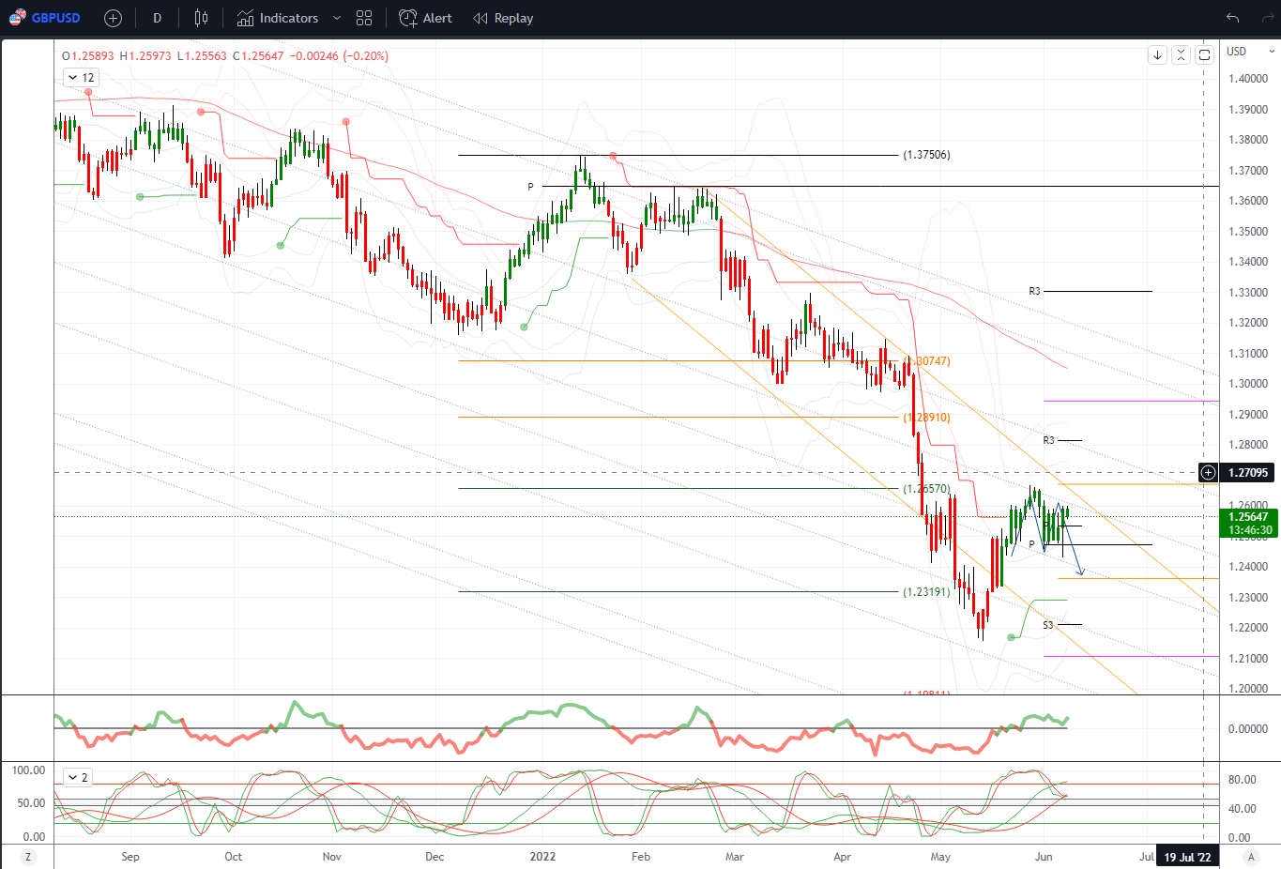
Task: Click the 1.40000 price scale label
Action: (x=1248, y=79)
